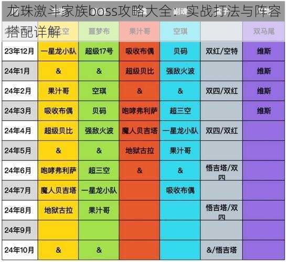Click the 24年2月 row label
Image resolution: width=287 pixels, height=262 pixels.
17,91
